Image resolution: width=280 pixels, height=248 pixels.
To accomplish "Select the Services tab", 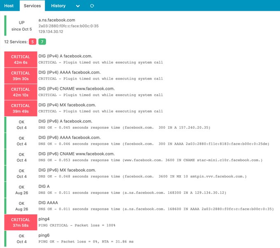I will coord(32,6).
